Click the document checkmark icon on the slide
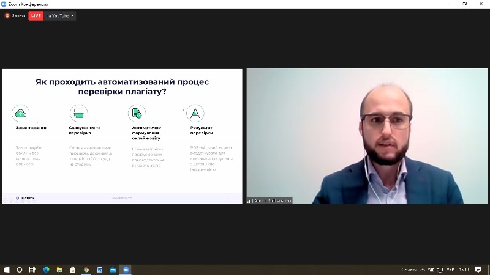Image resolution: width=490 pixels, height=275 pixels. pos(137,113)
